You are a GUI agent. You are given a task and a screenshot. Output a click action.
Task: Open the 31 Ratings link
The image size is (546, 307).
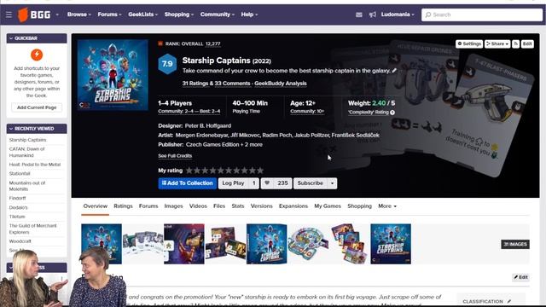(x=195, y=84)
